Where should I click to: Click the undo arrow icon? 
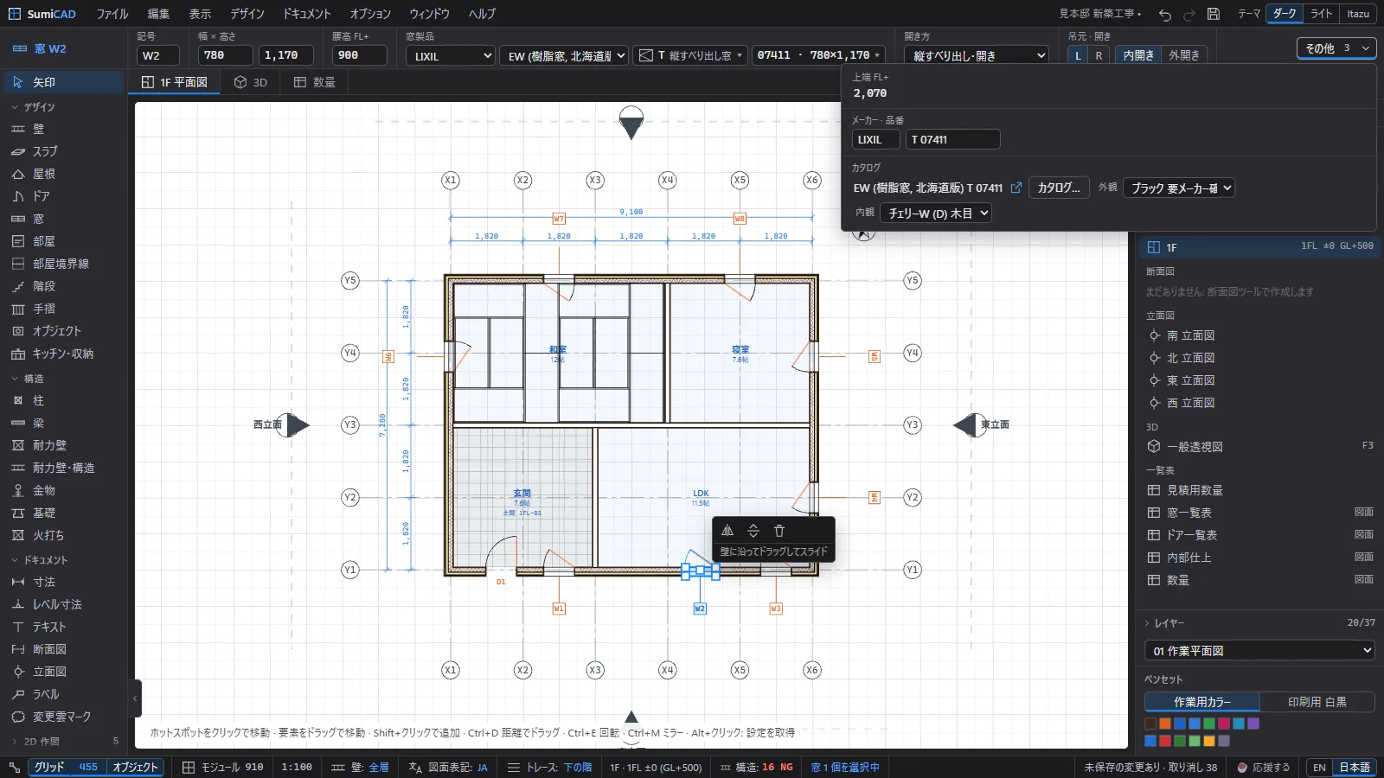click(1165, 14)
